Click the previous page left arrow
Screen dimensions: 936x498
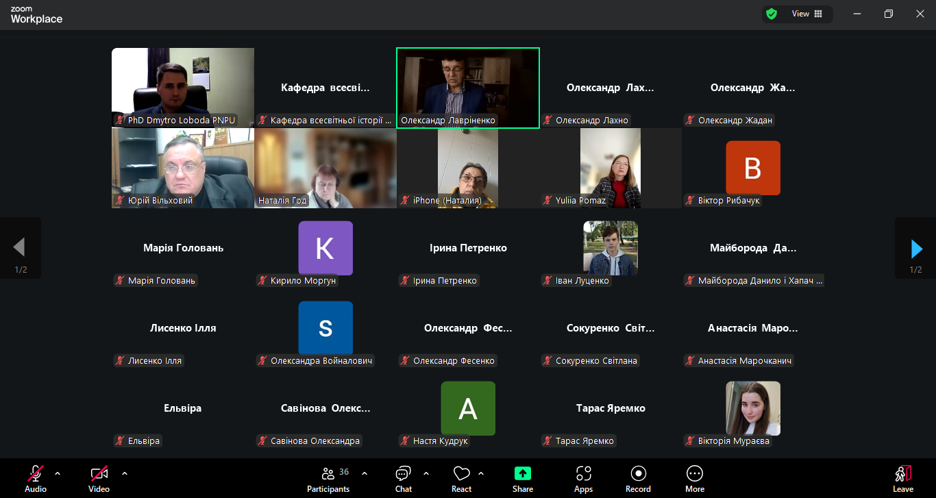tap(19, 248)
